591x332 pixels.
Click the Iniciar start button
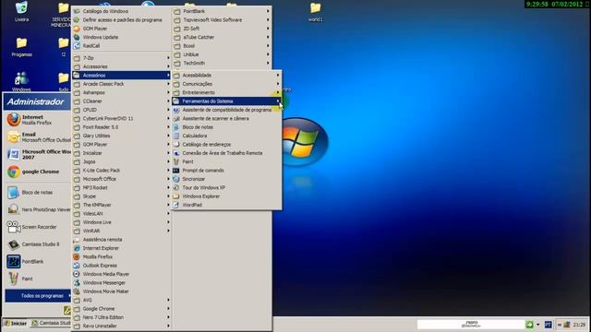(x=15, y=324)
